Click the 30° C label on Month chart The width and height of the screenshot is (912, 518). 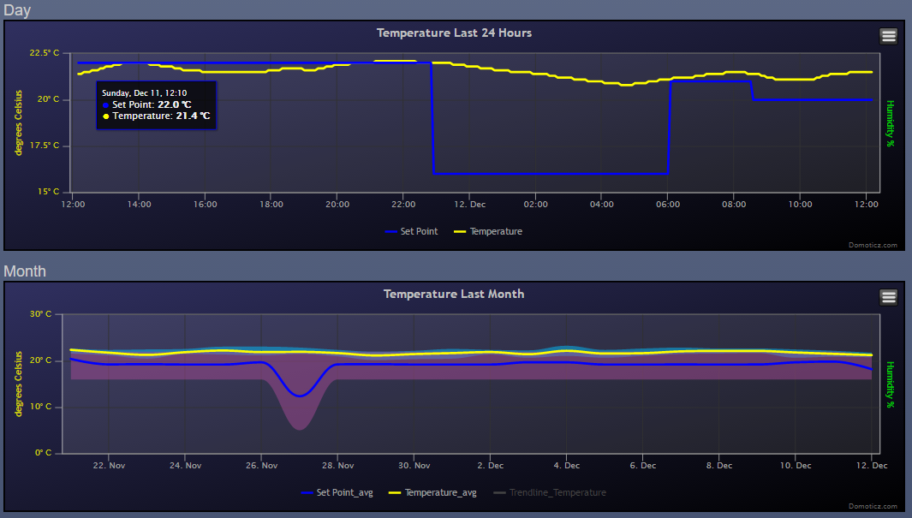[42, 314]
